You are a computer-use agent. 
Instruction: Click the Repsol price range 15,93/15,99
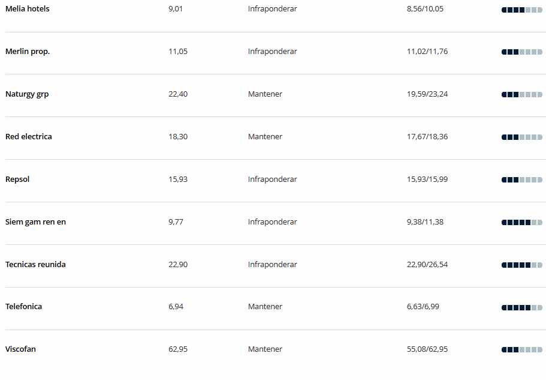[x=427, y=179]
